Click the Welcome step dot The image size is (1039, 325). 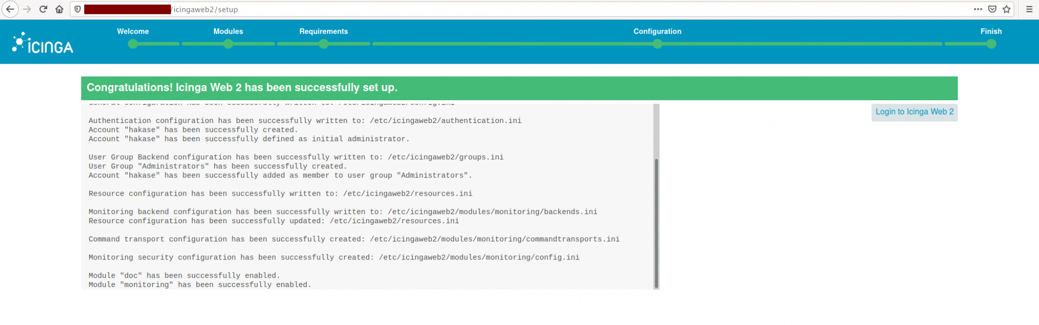click(x=133, y=44)
